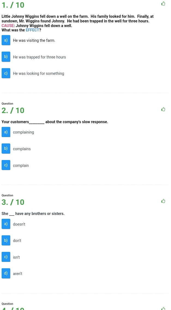The width and height of the screenshot is (171, 310).
Task: Click the 'doesn't' answer text
Action: pos(19,224)
